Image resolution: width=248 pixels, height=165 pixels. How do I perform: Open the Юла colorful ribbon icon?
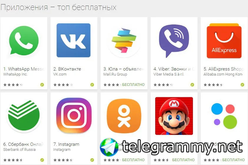[124, 40]
